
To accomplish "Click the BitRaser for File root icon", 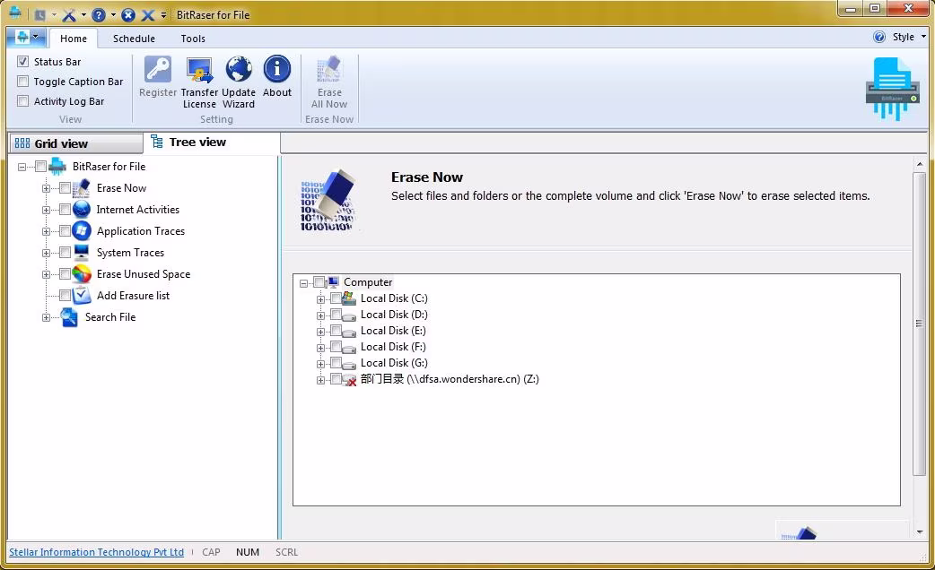I will [57, 167].
